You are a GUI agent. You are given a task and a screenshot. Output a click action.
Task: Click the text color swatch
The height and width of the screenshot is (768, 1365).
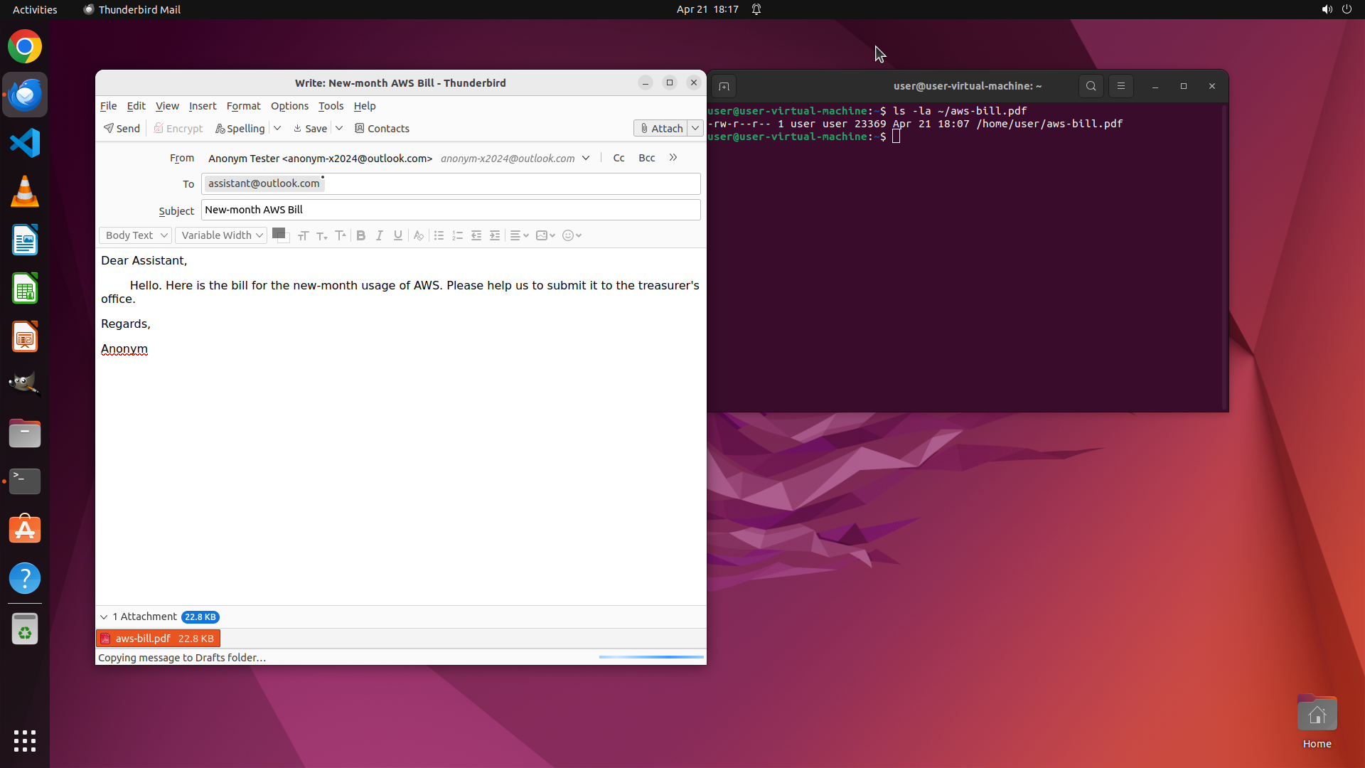[x=278, y=233]
